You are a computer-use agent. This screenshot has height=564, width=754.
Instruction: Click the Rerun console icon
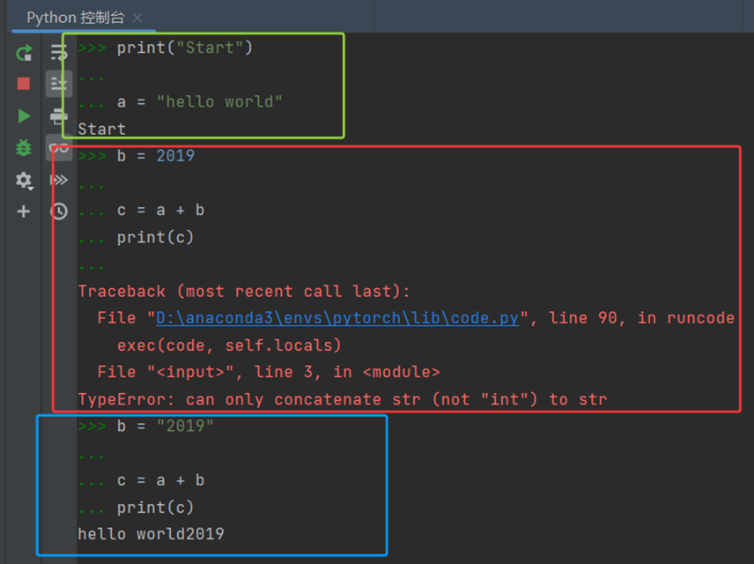coord(24,53)
